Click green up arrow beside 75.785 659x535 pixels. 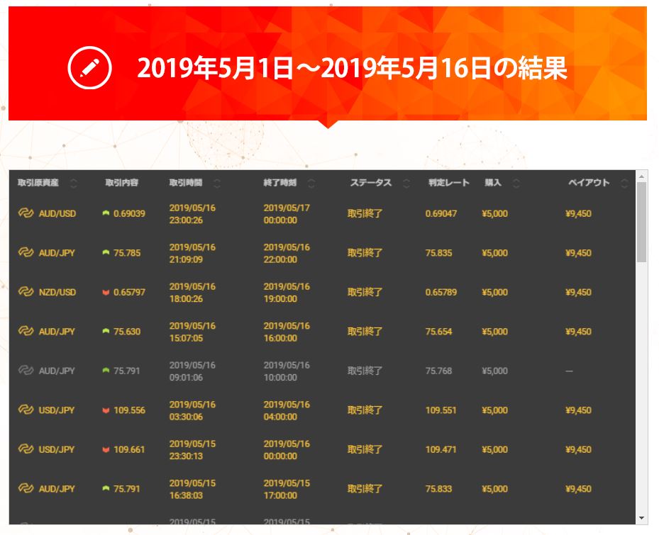point(106,253)
